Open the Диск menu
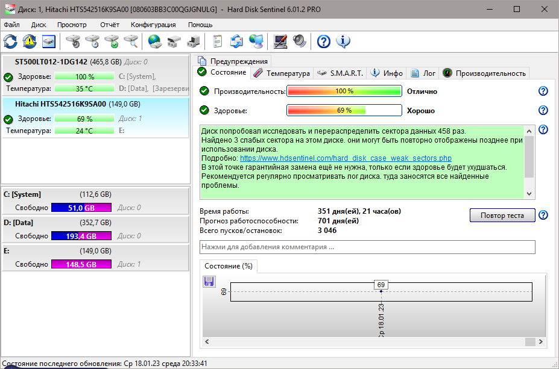Viewport: 559px width, 369px height. pos(39,25)
